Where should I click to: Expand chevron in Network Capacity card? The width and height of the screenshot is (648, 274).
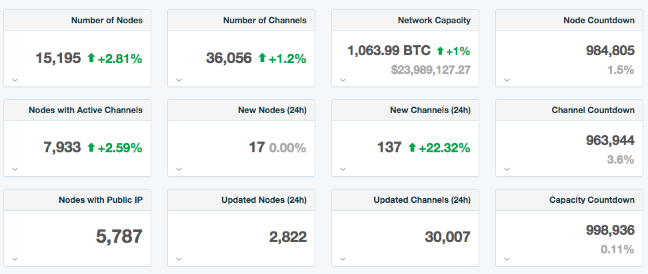(x=343, y=80)
